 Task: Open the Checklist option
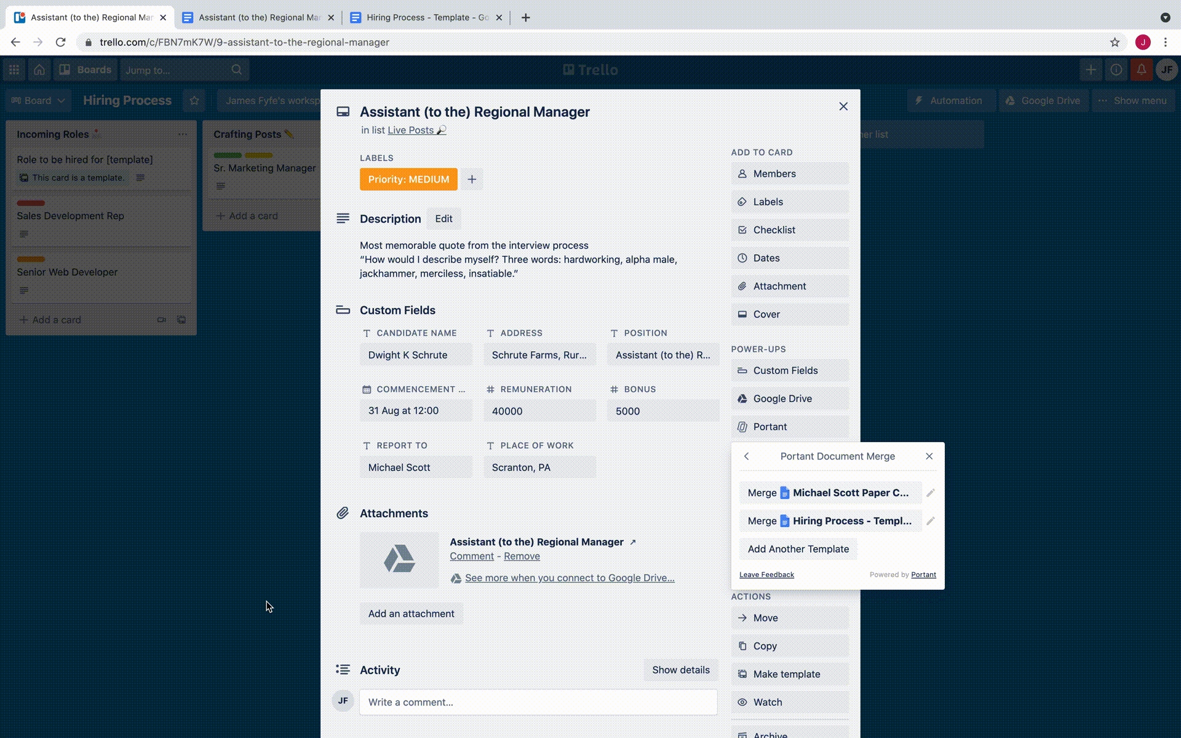789,230
